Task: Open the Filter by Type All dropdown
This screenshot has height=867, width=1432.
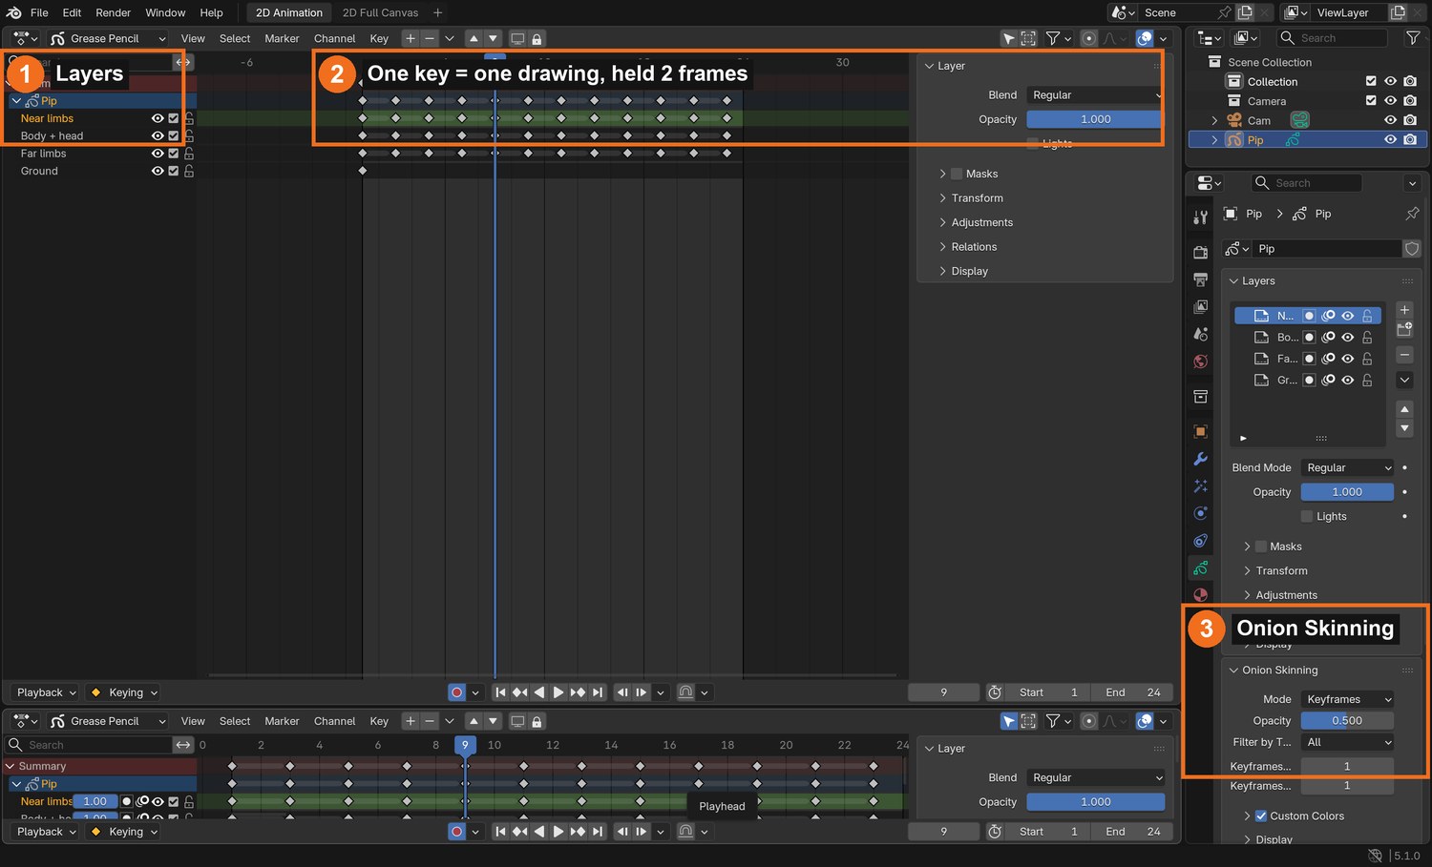Action: coord(1347,742)
